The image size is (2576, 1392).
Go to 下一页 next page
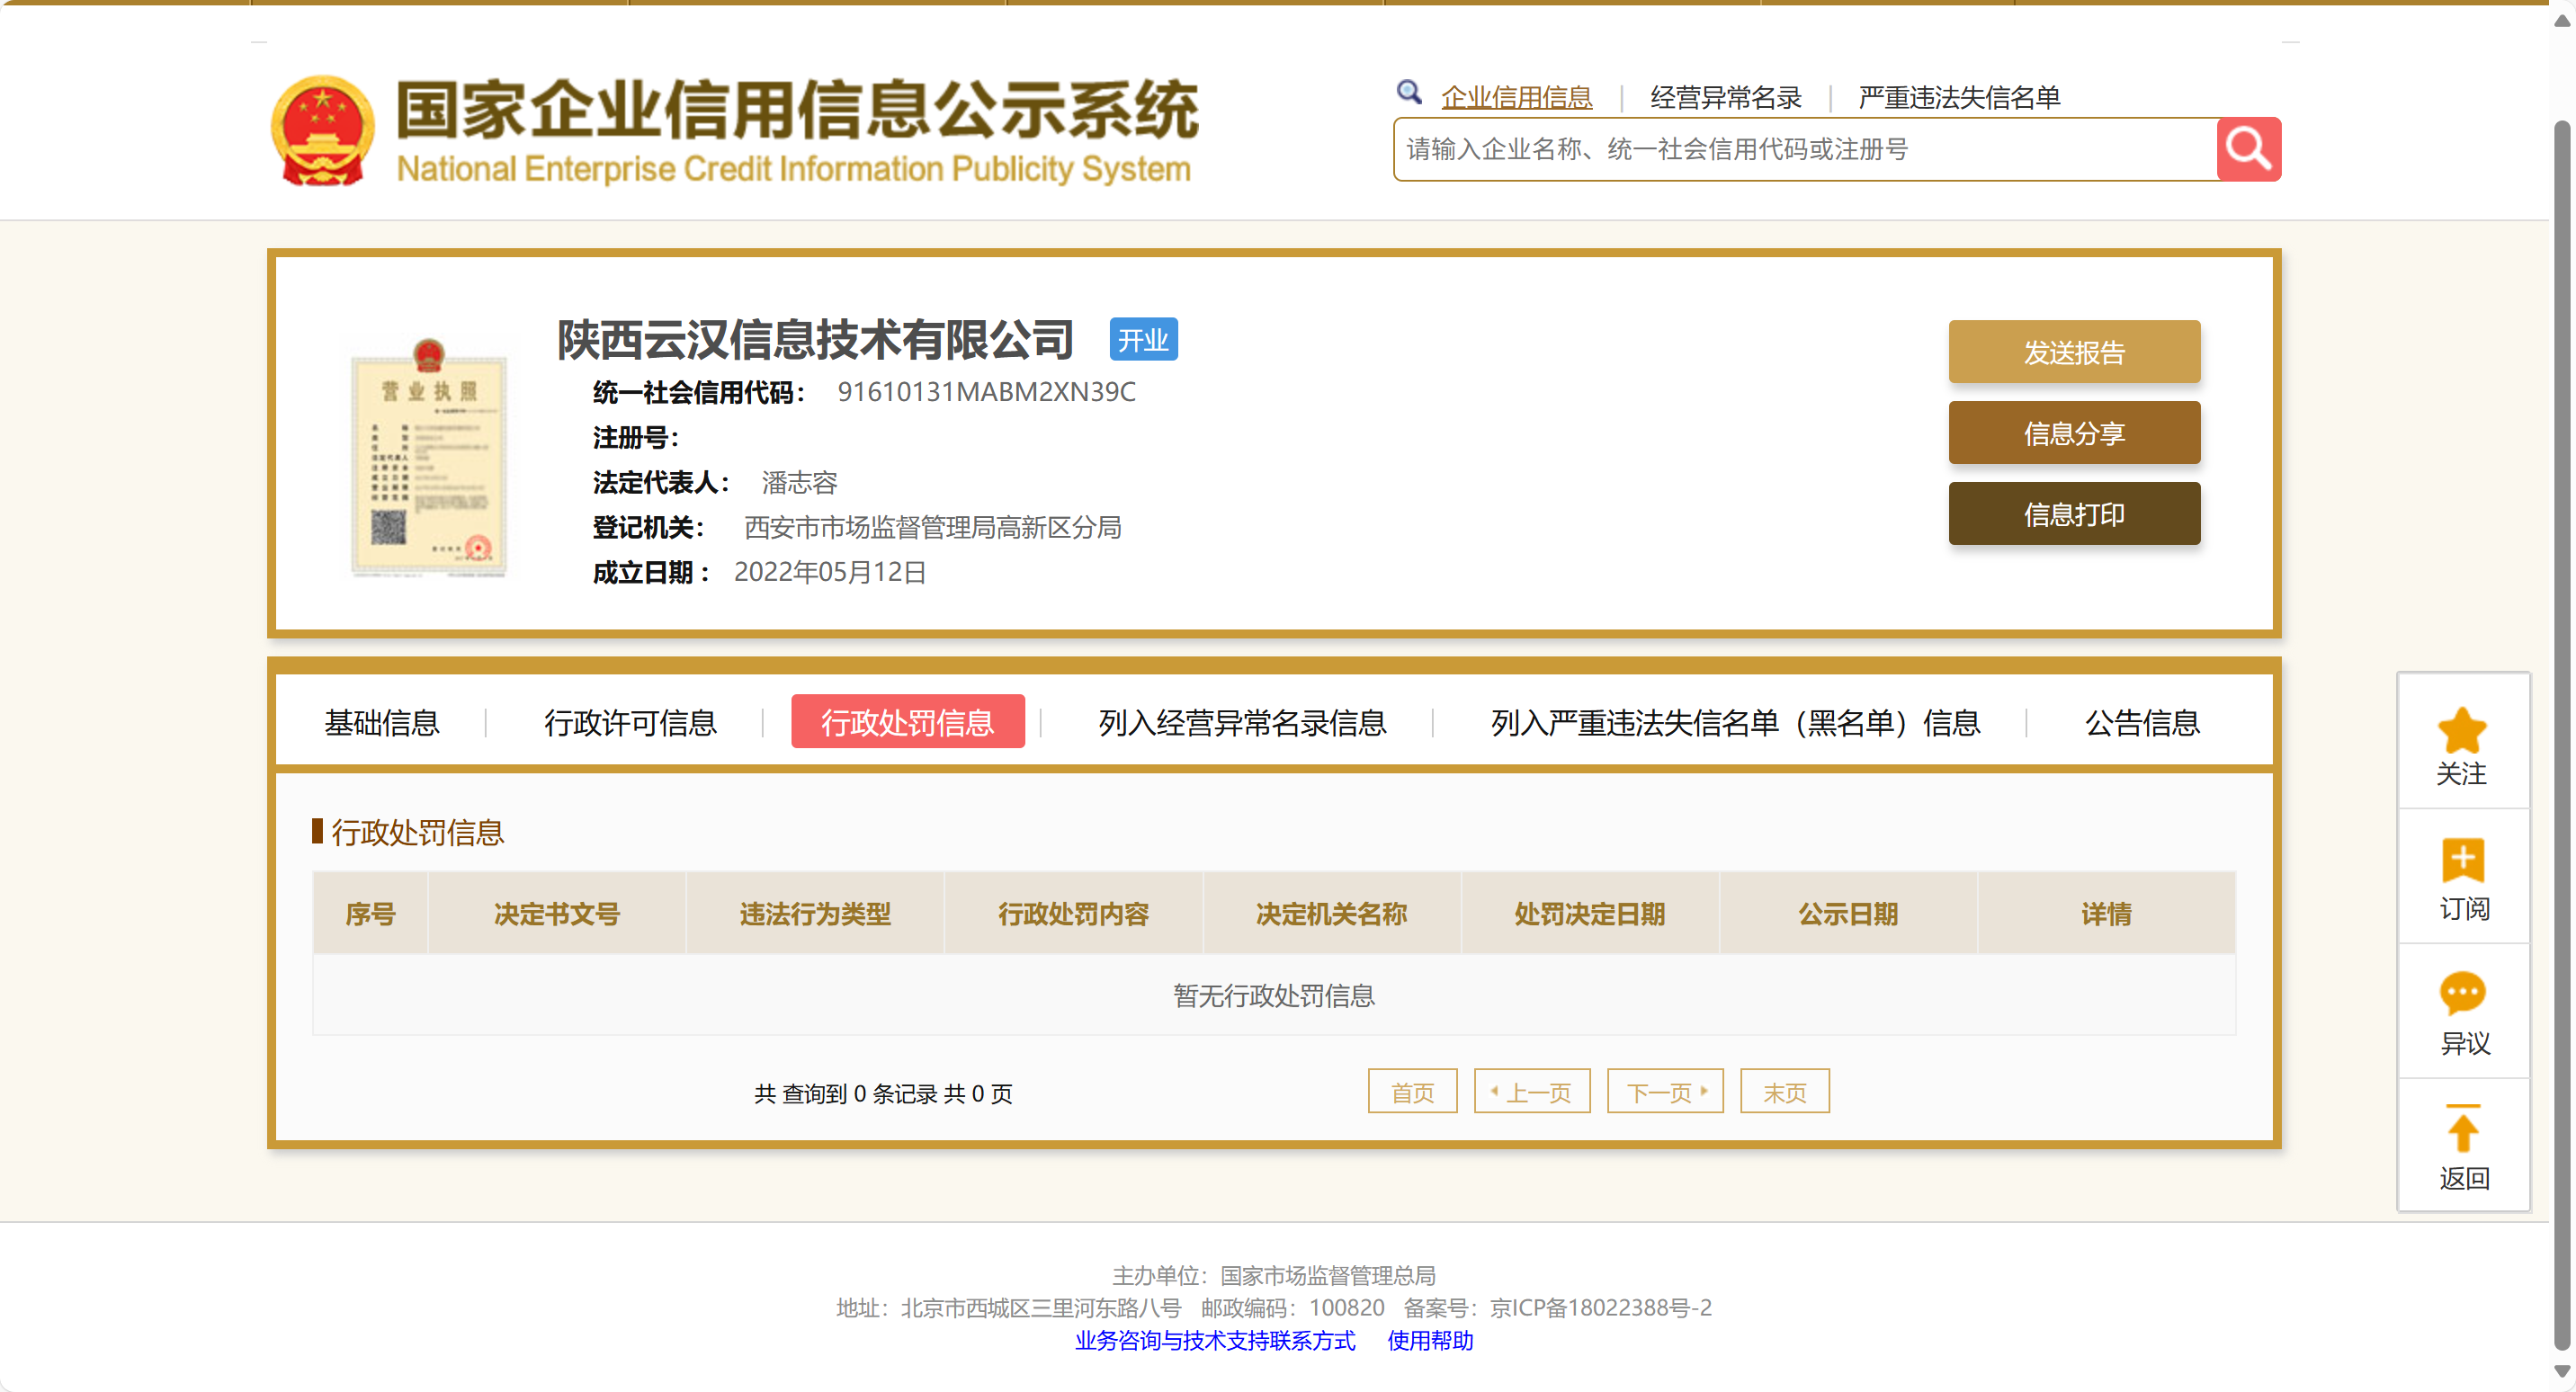tap(1664, 1092)
